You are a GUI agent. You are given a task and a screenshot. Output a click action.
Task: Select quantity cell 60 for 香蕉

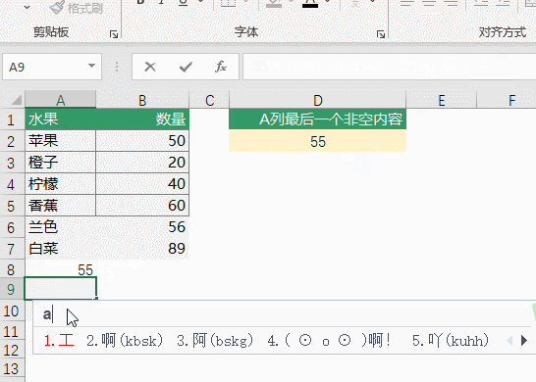[142, 206]
